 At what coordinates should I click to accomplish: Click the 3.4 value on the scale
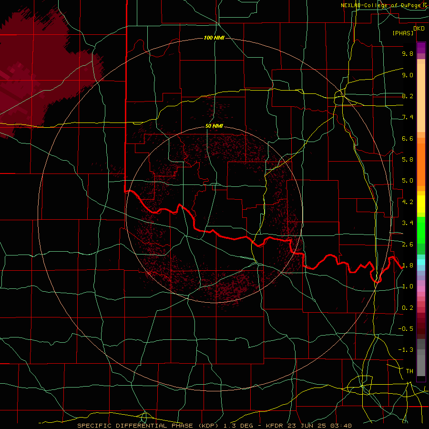(x=408, y=223)
